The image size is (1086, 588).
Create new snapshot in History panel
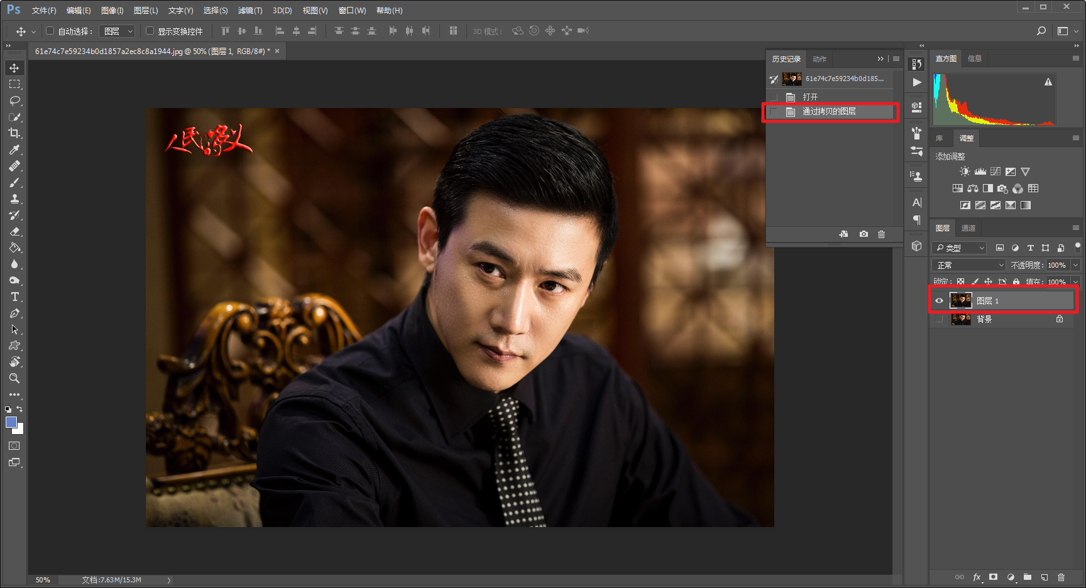864,234
